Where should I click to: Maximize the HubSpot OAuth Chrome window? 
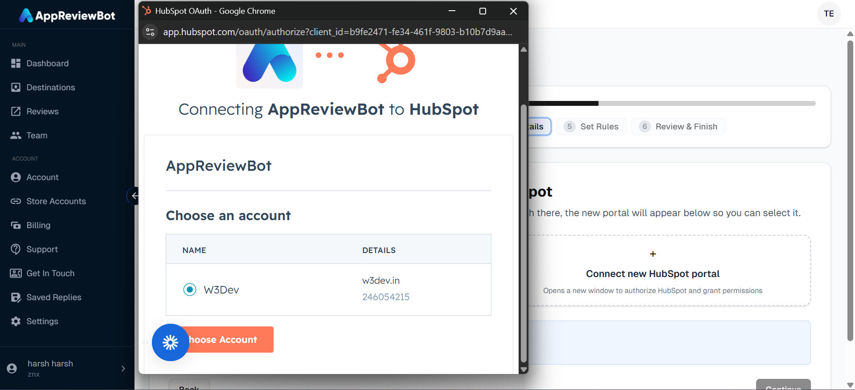tap(483, 11)
